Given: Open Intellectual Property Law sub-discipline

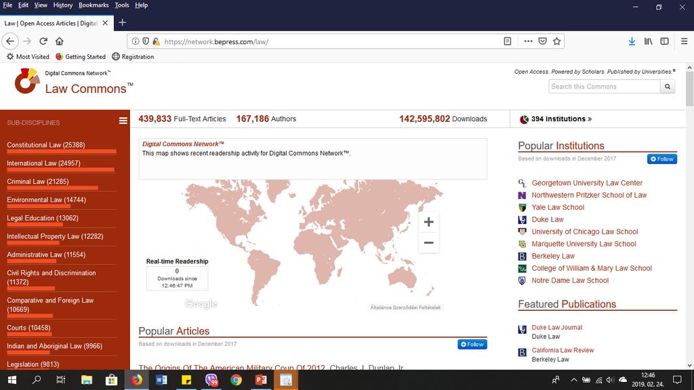Looking at the screenshot, I should pyautogui.click(x=55, y=236).
